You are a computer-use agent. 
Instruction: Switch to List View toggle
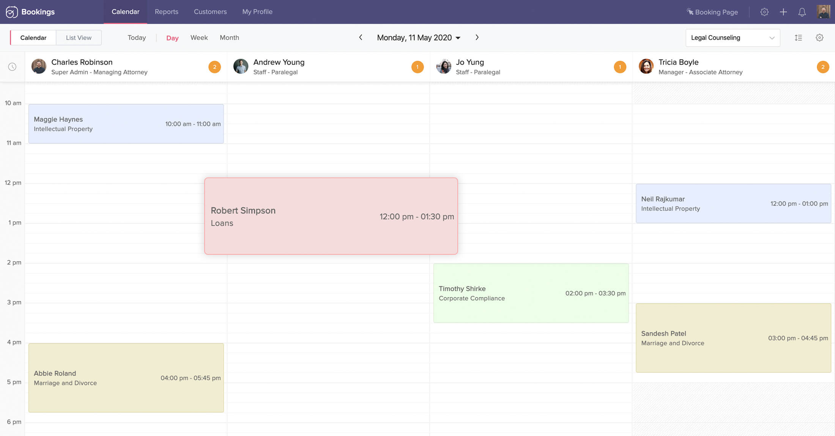tap(79, 38)
